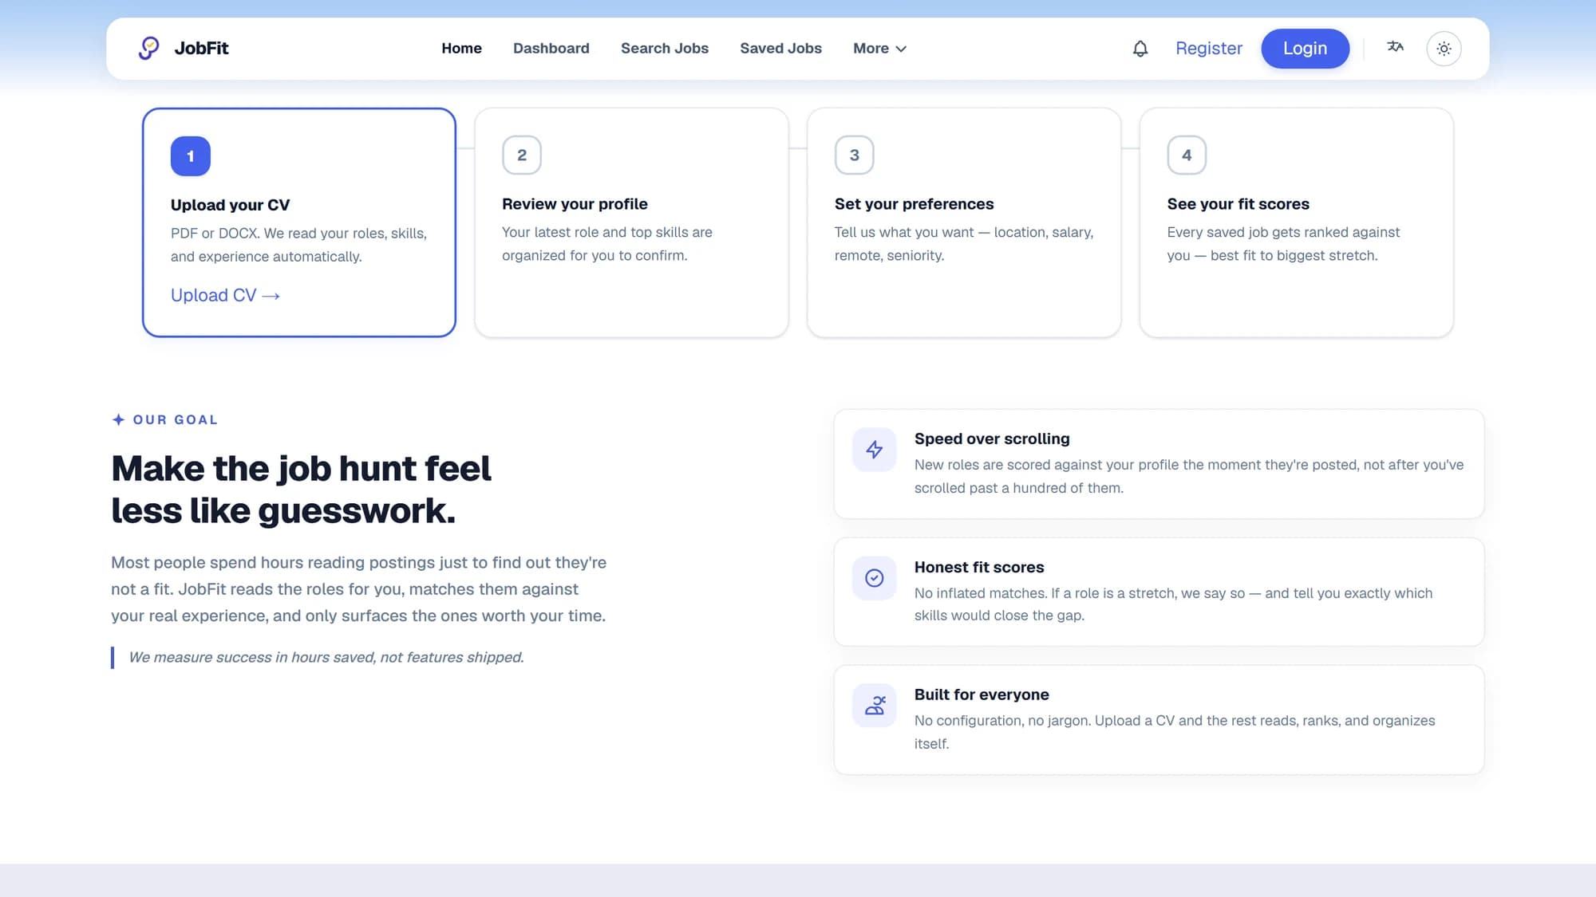Screen dimensions: 1596x897
Task: Click the Login button
Action: (x=1305, y=49)
